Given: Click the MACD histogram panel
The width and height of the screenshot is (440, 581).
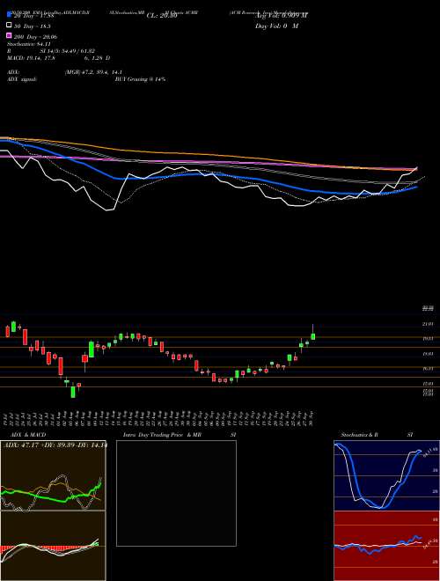Looking at the screenshot, I should tap(53, 546).
